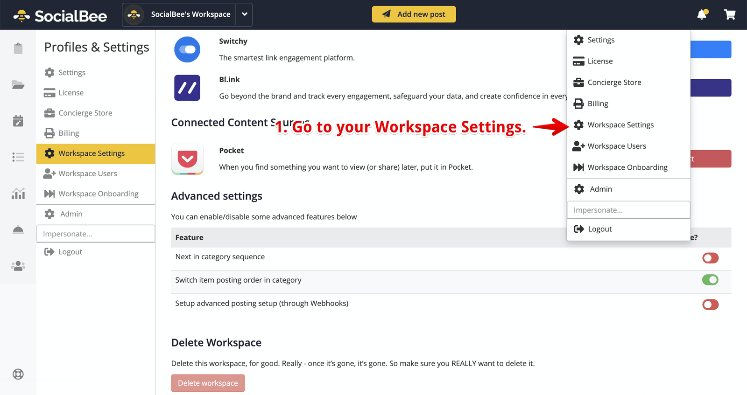Click Add new post button
Screen dimensions: 747x395
click(414, 14)
